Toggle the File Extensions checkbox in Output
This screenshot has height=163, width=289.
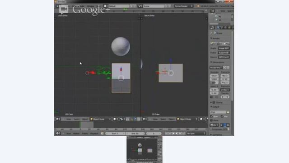point(222,116)
